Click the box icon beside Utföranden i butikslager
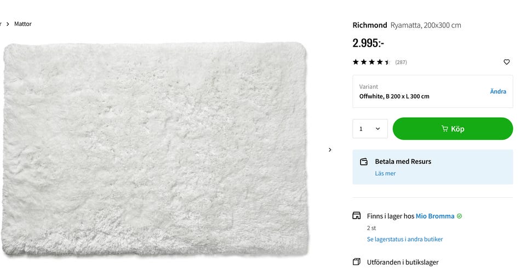This screenshot has width=526, height=269. (x=357, y=262)
